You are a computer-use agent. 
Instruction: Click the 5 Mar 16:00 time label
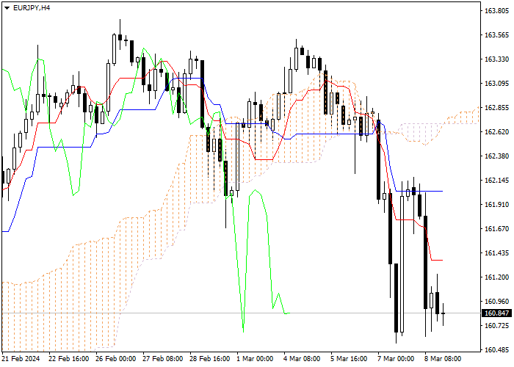pos(349,359)
